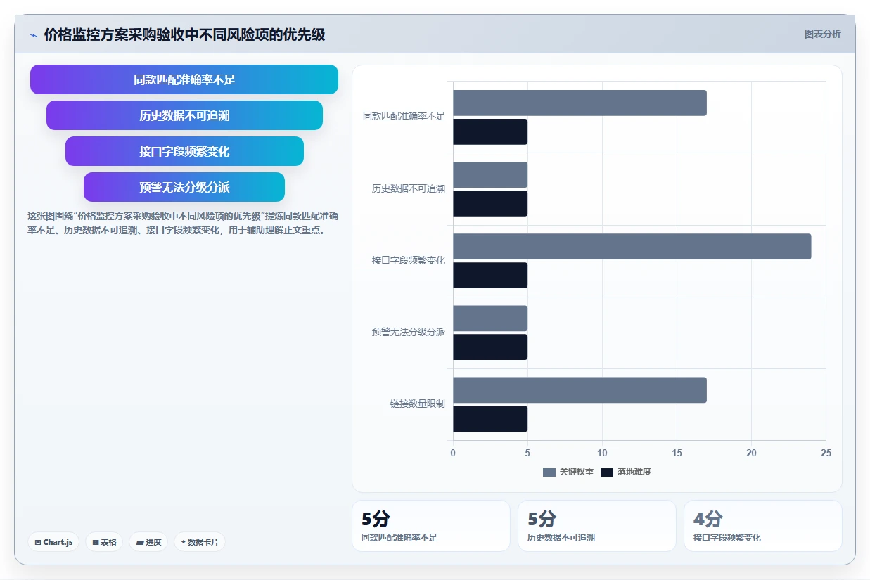Viewport: 870px width, 580px height.
Task: Click the x-axis tick value 15
Action: coord(677,453)
